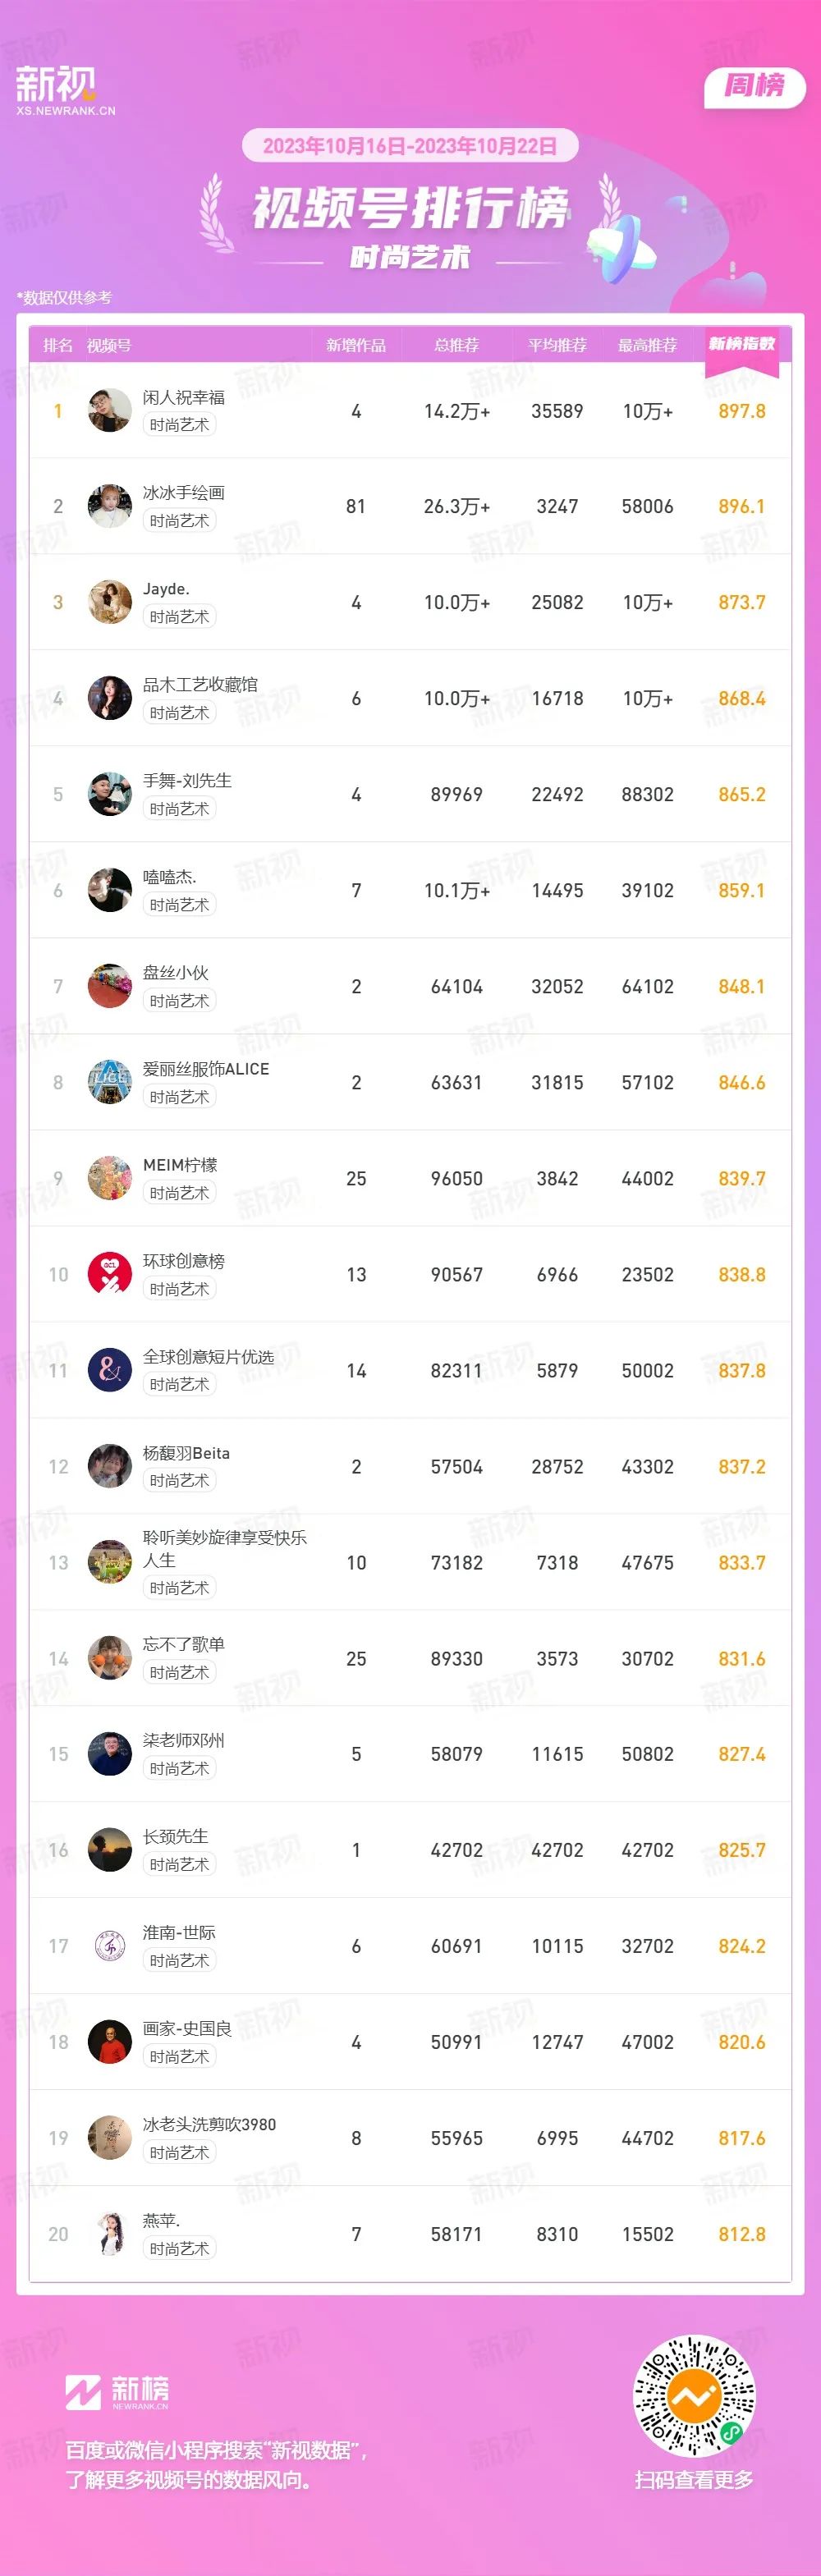Click the 新增作品 column header
Viewport: 821px width, 2576px height.
(x=356, y=345)
